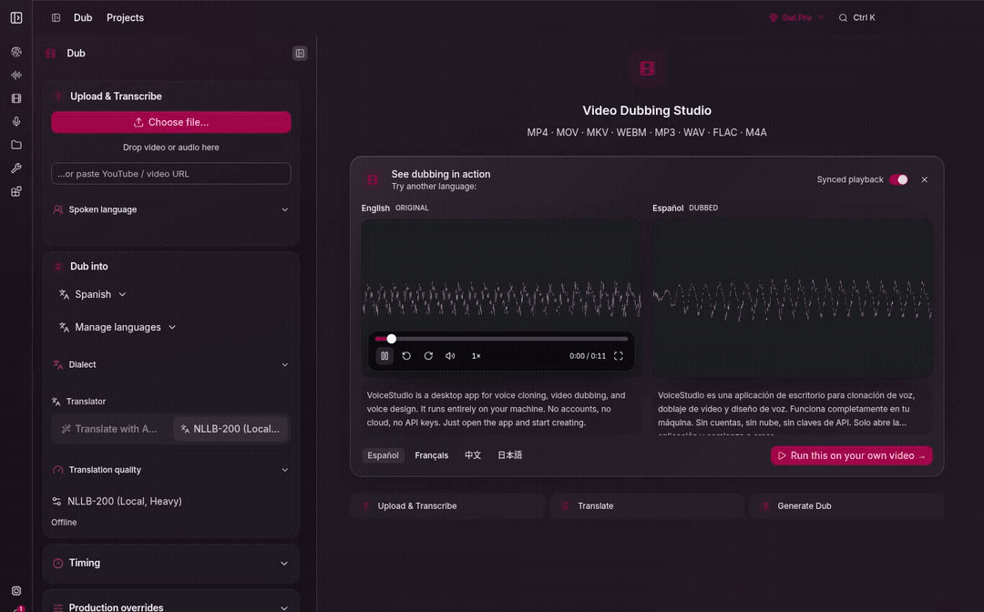Click the NLLB-200 (Local, Heavy) quality setting
This screenshot has height=612, width=984.
tap(118, 501)
